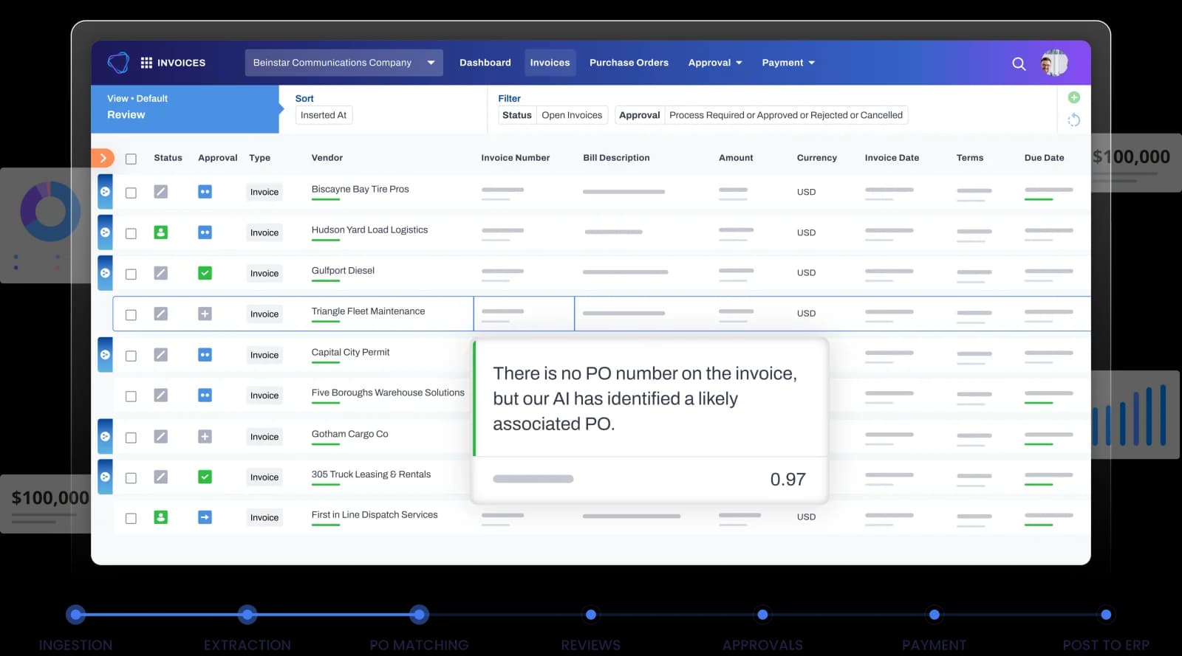Image resolution: width=1182 pixels, height=656 pixels.
Task: Click the USD currency cell for Gulfport Diesel
Action: 806,273
